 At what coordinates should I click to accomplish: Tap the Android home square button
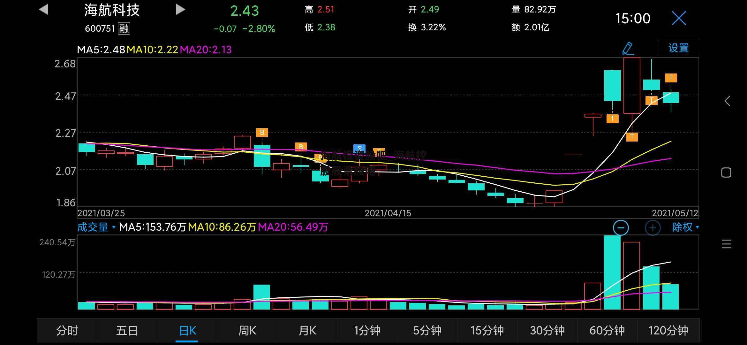point(726,172)
